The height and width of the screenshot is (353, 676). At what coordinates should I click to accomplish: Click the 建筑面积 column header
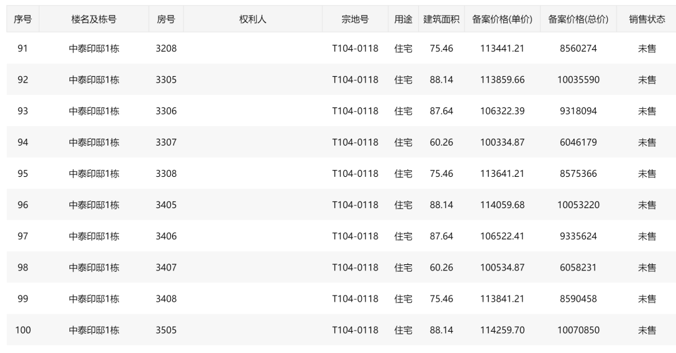coord(441,19)
